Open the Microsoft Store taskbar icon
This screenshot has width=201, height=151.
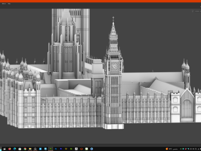[x=20, y=149]
